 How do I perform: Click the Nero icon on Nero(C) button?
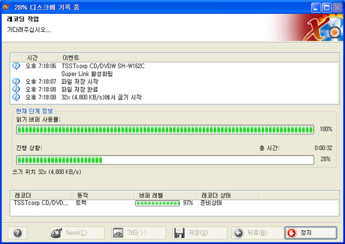coord(56,233)
